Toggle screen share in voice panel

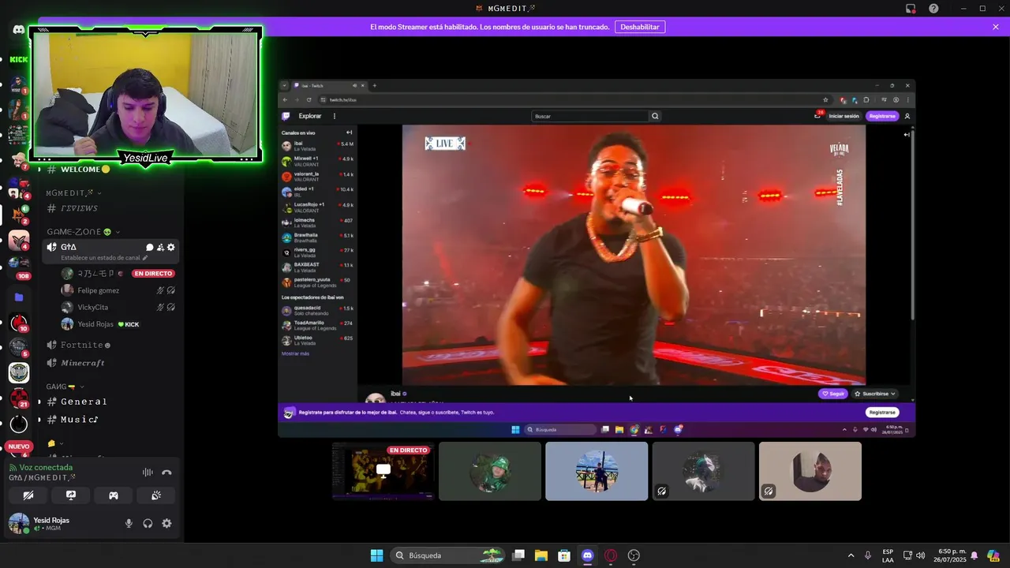tap(71, 495)
